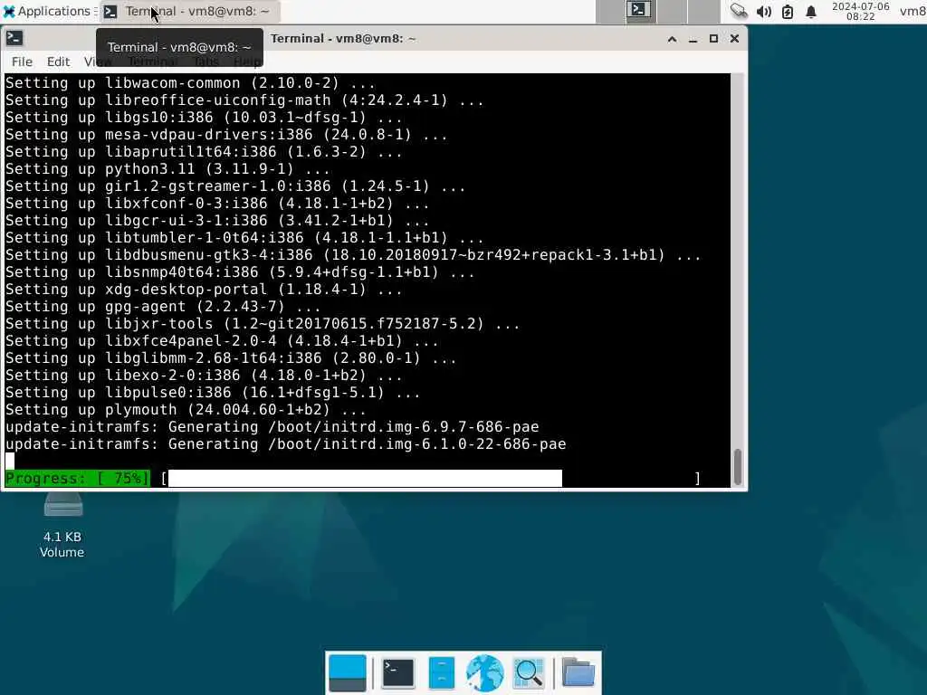
Task: Click the line mentioning initrd.img-6.1.0-22-686-pae
Action: coord(285,443)
